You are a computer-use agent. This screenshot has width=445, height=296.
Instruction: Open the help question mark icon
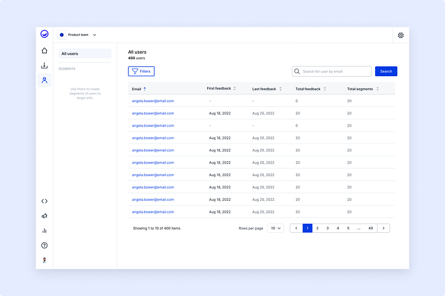[x=44, y=245]
